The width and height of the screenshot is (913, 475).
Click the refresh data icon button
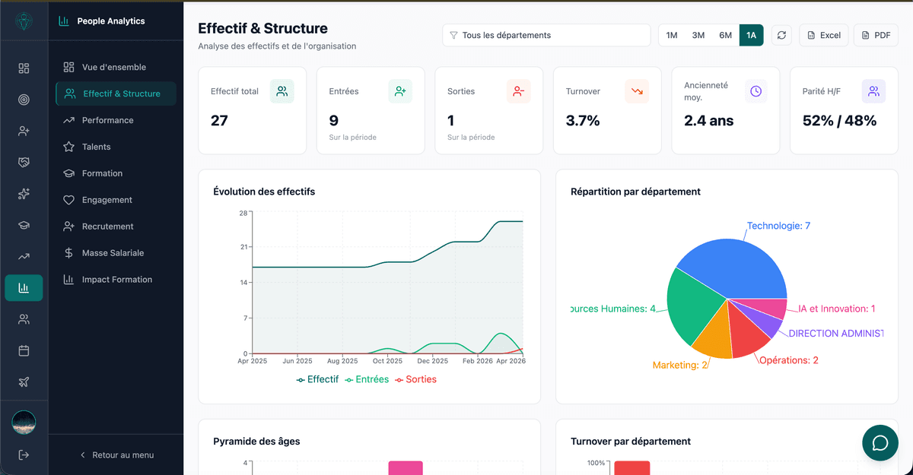(781, 35)
